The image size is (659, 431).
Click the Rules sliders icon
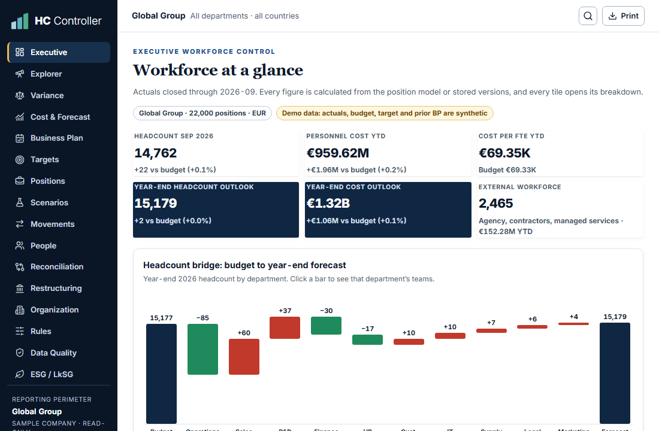20,332
